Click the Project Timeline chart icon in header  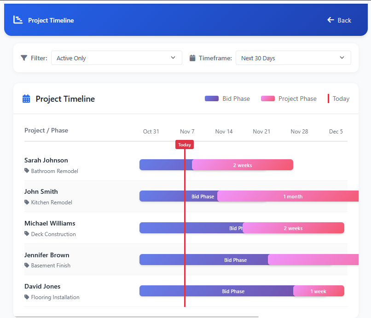[x=17, y=19]
